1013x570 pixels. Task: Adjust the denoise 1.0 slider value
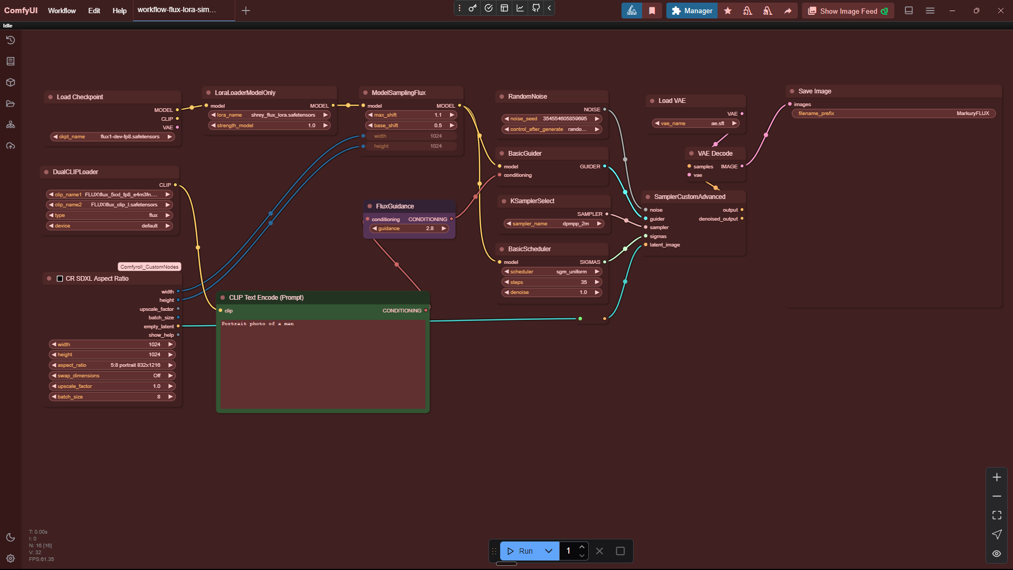click(x=551, y=292)
